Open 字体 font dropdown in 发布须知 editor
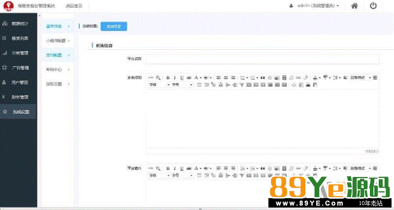The width and height of the screenshot is (394, 210). pos(160,85)
